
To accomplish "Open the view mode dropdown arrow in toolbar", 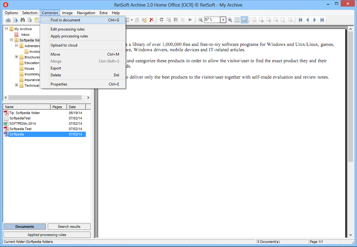I will [x=132, y=20].
